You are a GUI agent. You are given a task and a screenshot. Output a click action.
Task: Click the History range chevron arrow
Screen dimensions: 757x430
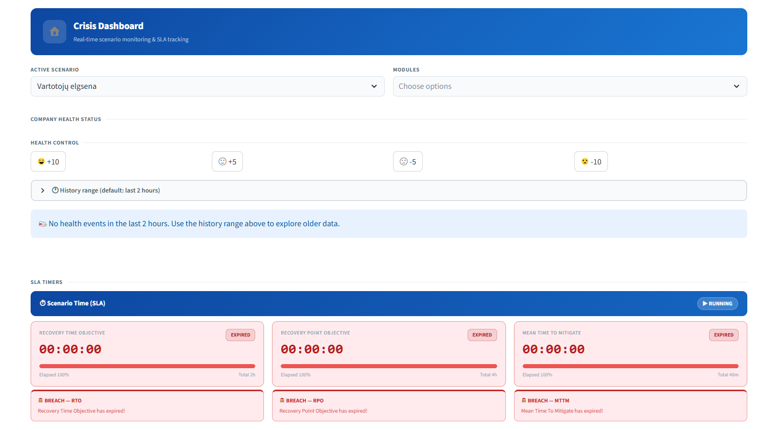[42, 190]
